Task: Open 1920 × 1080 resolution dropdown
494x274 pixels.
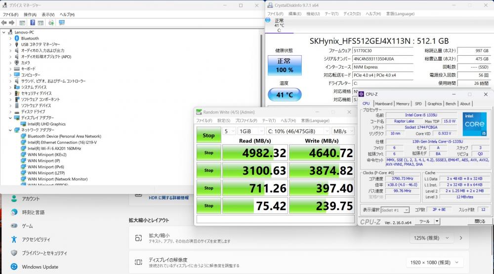Action: [x=434, y=262]
